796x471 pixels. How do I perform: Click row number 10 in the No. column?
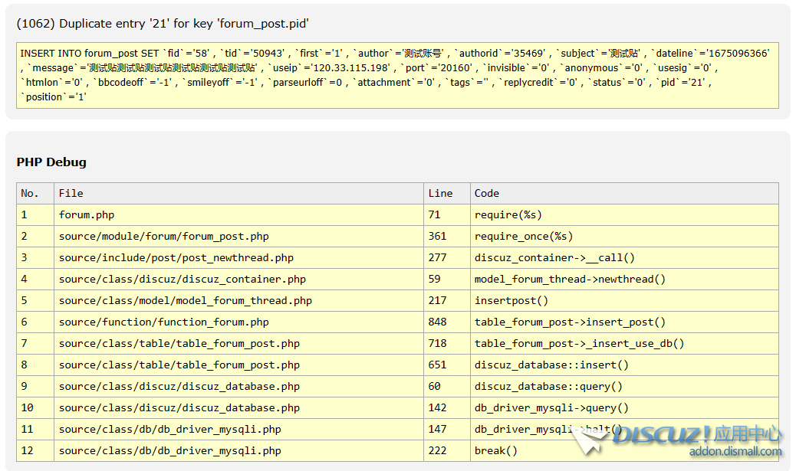pyautogui.click(x=27, y=408)
